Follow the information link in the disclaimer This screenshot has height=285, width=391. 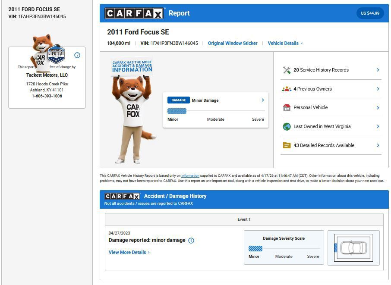190,175
